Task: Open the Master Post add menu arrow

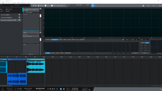Action: tap(37, 44)
